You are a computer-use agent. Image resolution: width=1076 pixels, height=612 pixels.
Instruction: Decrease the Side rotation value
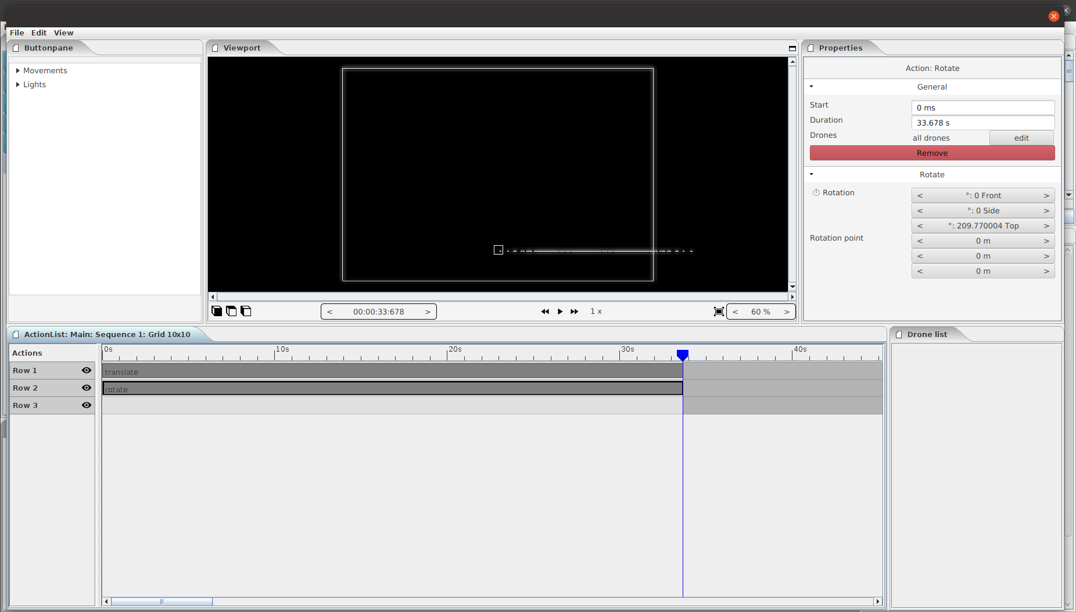pos(920,210)
